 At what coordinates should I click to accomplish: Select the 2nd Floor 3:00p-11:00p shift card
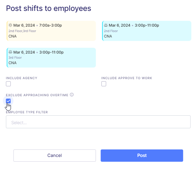147,31
